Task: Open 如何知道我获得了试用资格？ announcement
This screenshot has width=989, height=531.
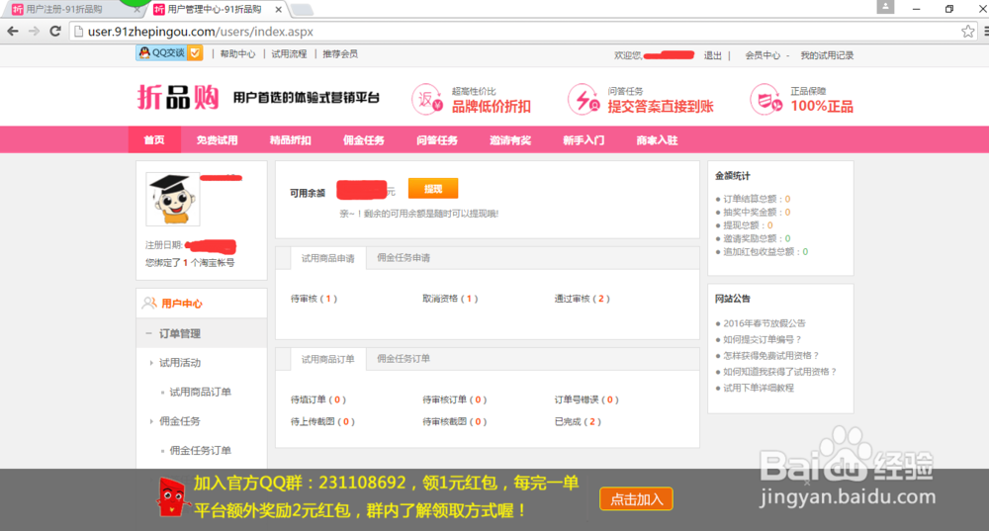Action: 779,372
